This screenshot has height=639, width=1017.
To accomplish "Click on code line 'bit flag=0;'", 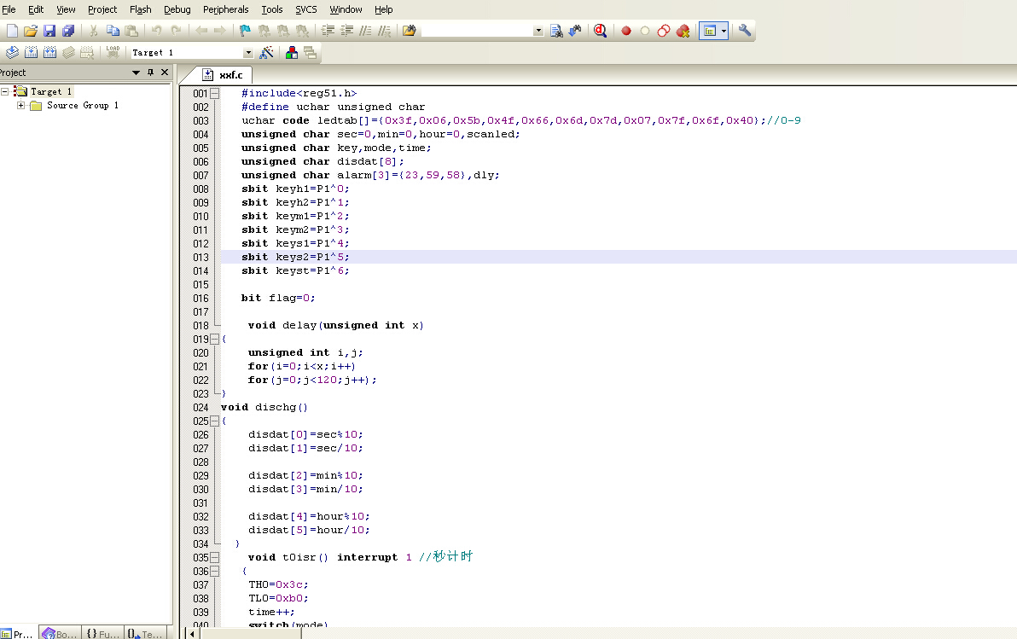I will 277,299.
